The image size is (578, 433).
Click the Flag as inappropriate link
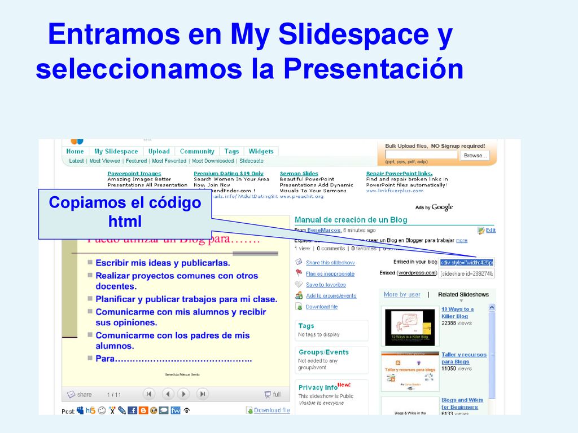330,273
